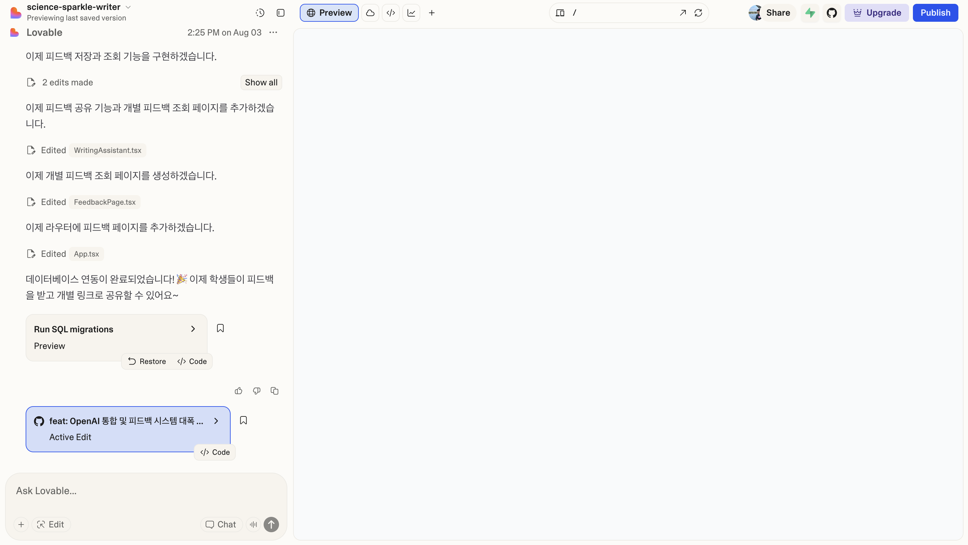Click the plus icon beside analytics

pos(432,13)
